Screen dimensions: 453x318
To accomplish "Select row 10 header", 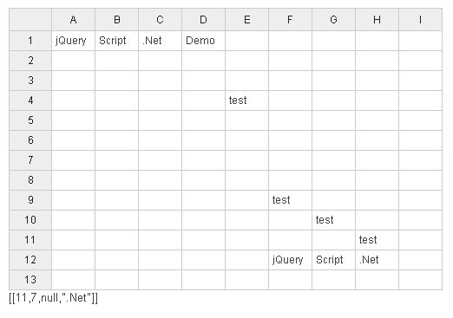I will pyautogui.click(x=30, y=220).
